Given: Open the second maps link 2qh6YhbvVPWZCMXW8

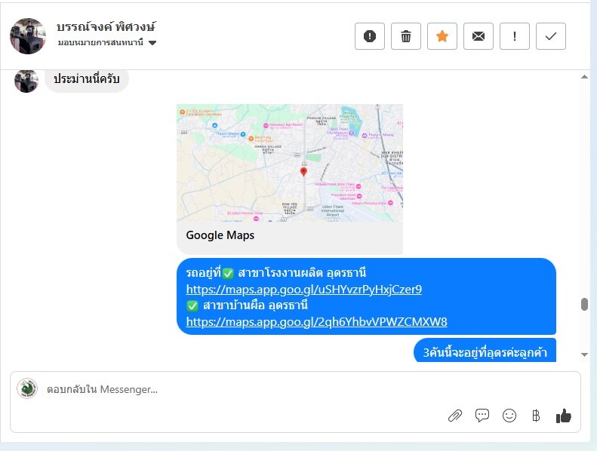Looking at the screenshot, I should (316, 321).
